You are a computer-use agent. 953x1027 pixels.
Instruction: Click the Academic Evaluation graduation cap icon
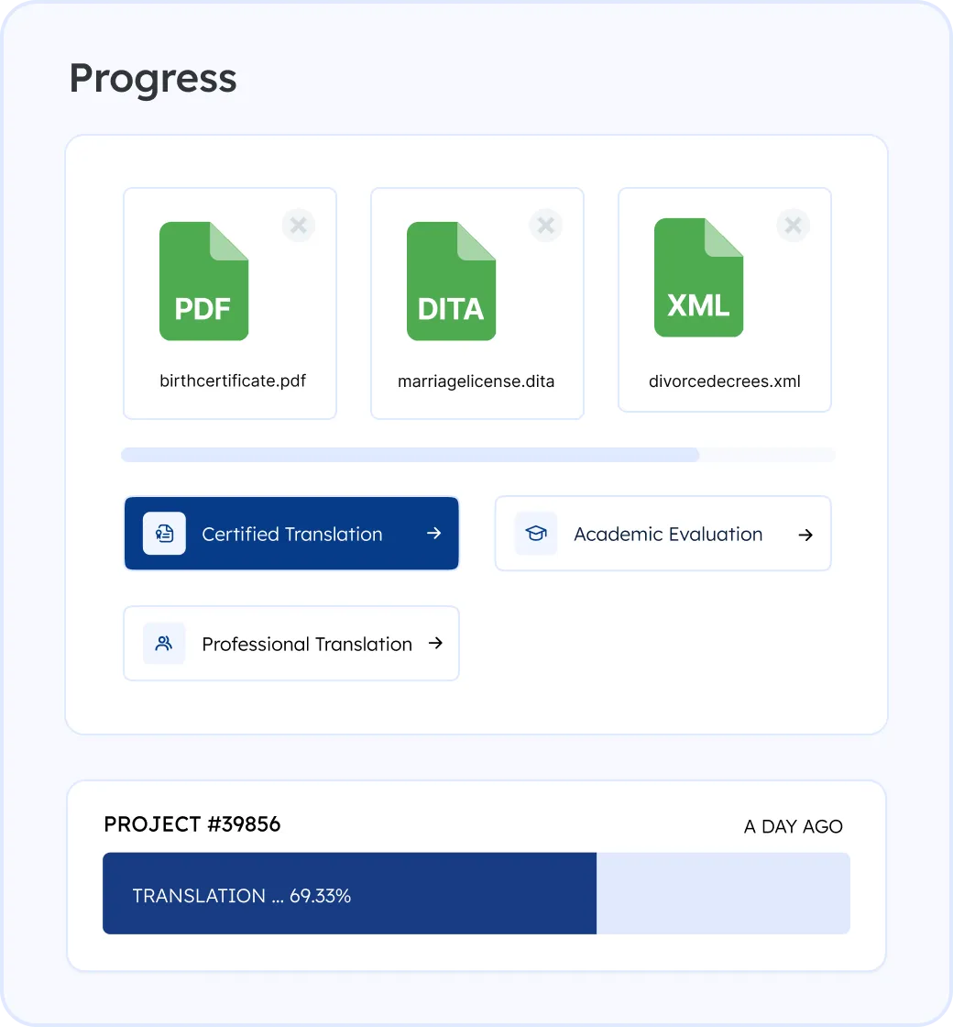(535, 534)
